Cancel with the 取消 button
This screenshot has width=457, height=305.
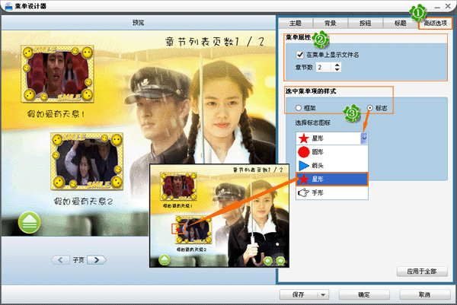[425, 294]
